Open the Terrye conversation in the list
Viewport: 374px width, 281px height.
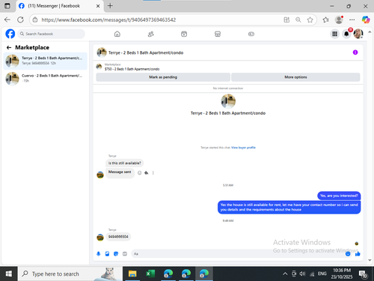pyautogui.click(x=46, y=61)
